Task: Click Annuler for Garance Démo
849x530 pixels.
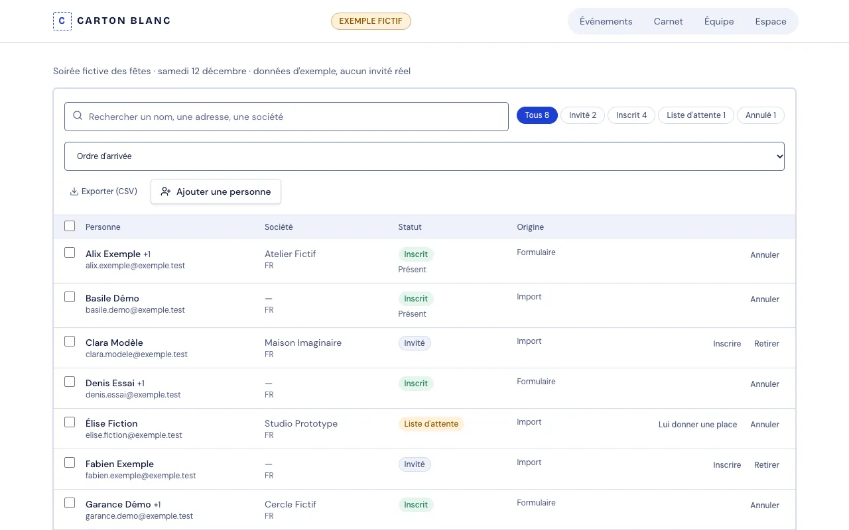Action: (765, 505)
